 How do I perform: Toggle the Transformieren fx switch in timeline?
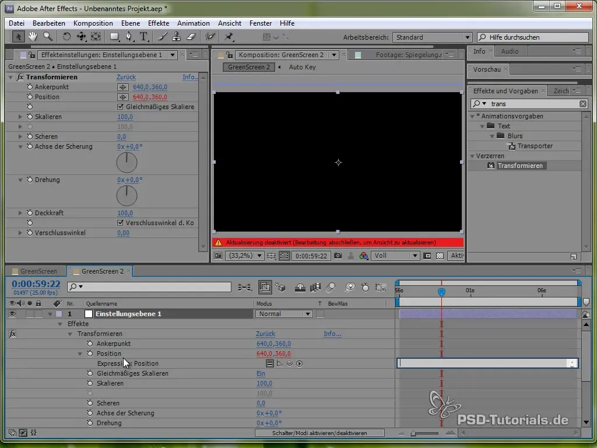click(x=12, y=334)
